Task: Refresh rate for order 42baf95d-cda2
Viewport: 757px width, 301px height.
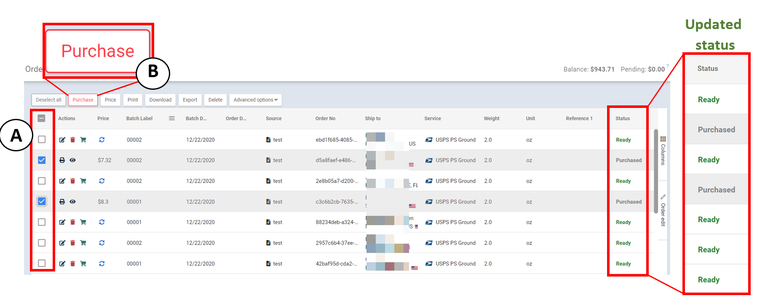Action: (x=102, y=263)
